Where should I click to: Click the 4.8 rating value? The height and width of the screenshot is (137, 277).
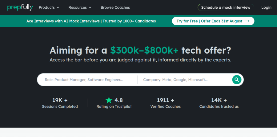pyautogui.click(x=118, y=100)
